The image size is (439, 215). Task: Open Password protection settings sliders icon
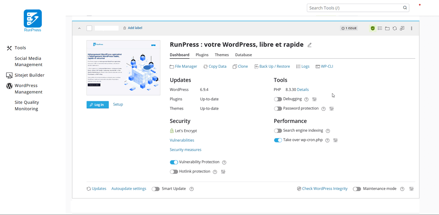(x=332, y=109)
